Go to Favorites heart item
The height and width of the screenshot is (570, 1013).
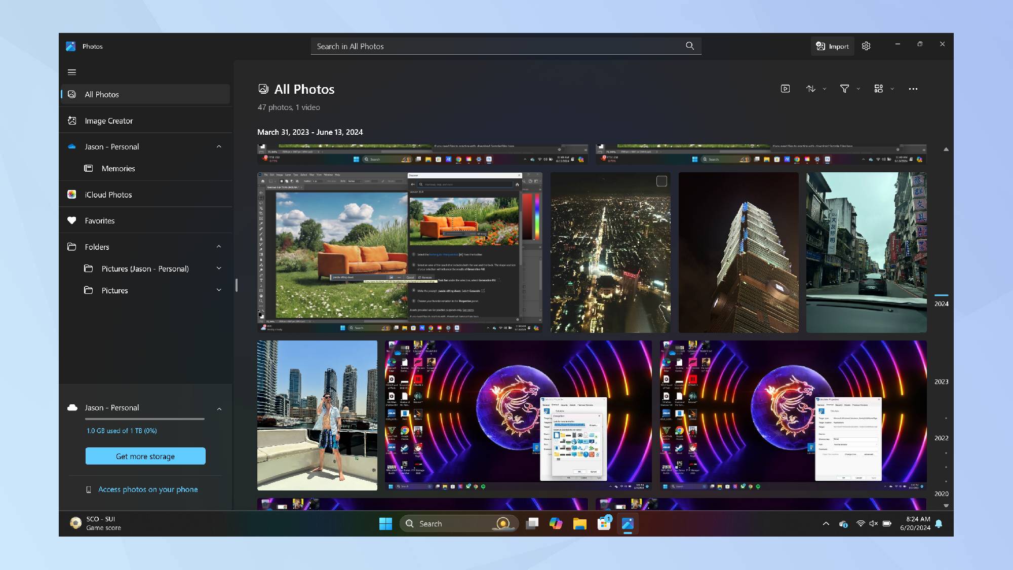click(99, 220)
